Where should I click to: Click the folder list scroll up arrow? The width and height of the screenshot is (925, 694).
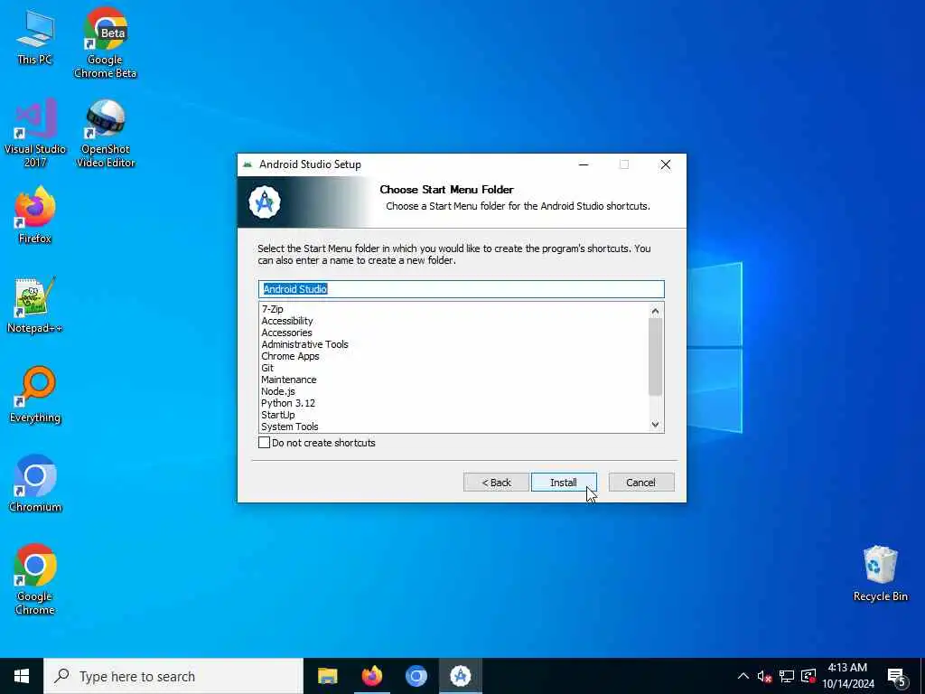click(656, 311)
